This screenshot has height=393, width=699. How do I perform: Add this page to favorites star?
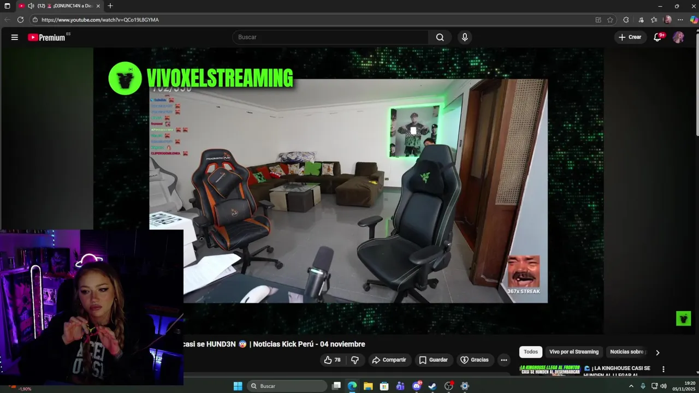[610, 20]
